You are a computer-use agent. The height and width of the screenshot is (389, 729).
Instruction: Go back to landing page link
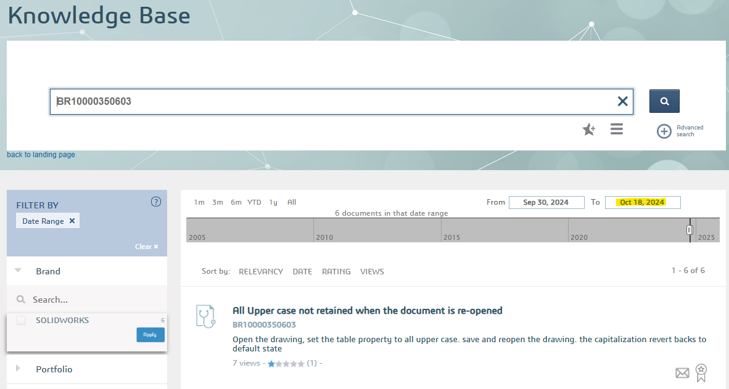(x=41, y=155)
